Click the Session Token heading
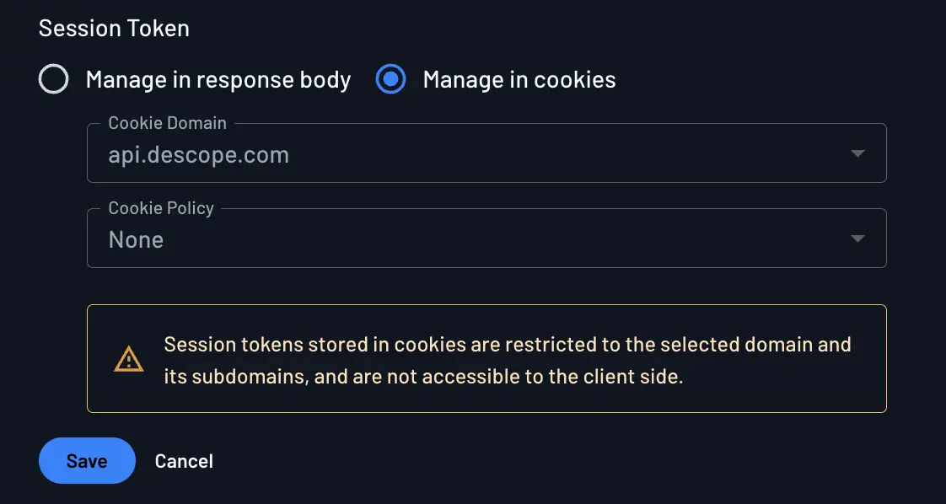Image resolution: width=946 pixels, height=504 pixels. pos(114,28)
